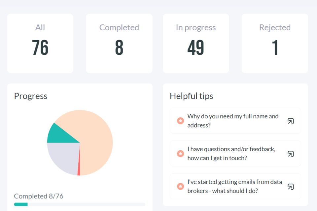Click the thin red slice of the pie chart
This screenshot has width=317, height=211.
tap(79, 170)
